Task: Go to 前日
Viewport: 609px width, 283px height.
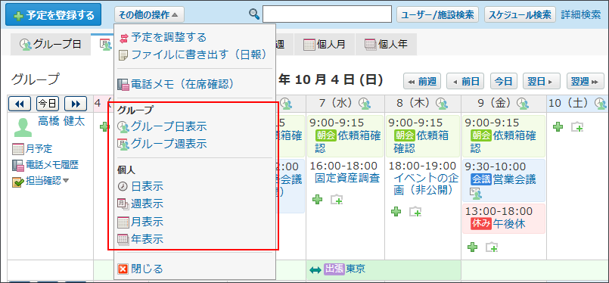Action: [x=465, y=82]
